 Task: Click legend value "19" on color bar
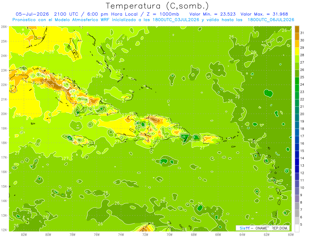coord(302,121)
